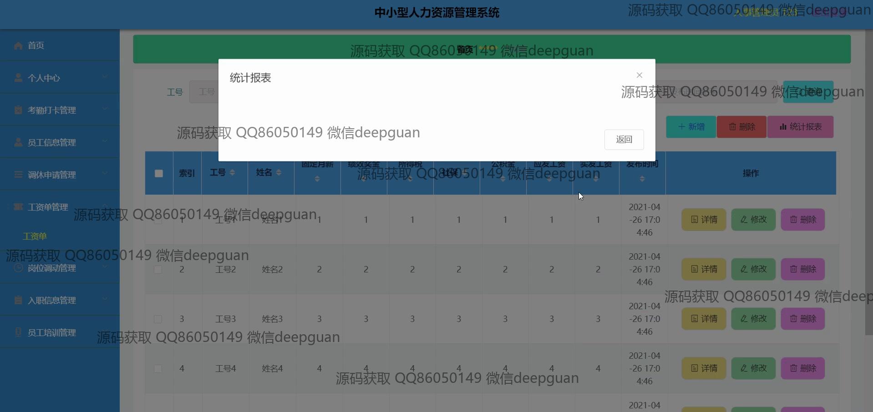
Task: Click the 员工培训管理 sidebar icon
Action: [x=18, y=332]
